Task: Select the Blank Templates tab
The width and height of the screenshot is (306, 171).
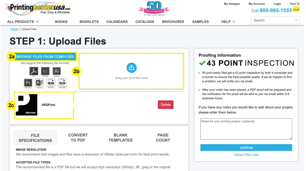Action: coord(121,138)
